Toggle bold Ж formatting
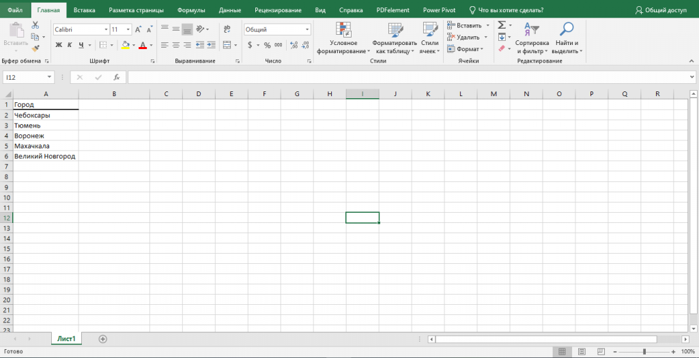 59,45
